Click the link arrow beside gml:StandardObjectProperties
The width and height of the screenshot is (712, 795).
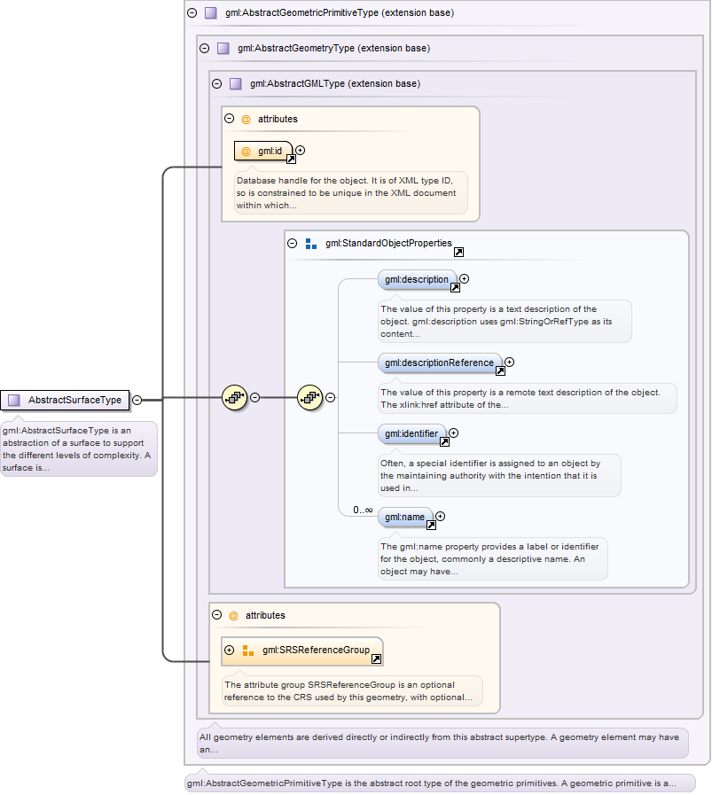[x=458, y=252]
